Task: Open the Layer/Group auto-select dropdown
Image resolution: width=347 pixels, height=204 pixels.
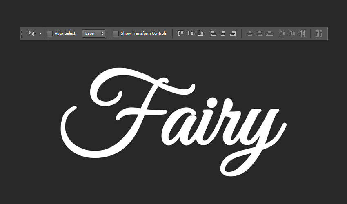Action: 93,33
